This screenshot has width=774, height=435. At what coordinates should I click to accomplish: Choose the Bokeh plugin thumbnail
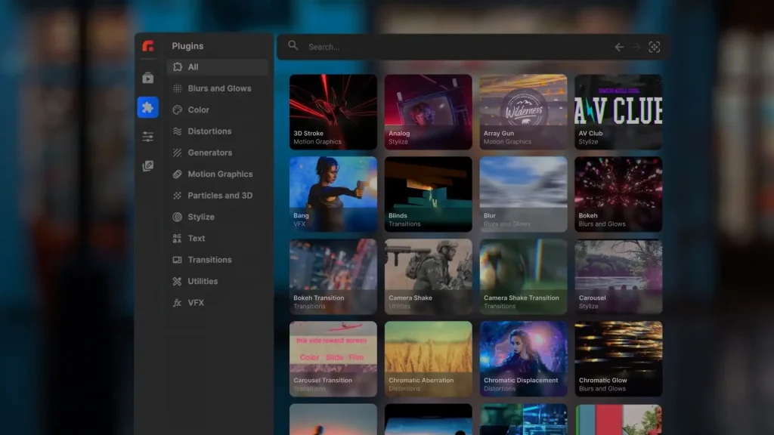point(618,194)
